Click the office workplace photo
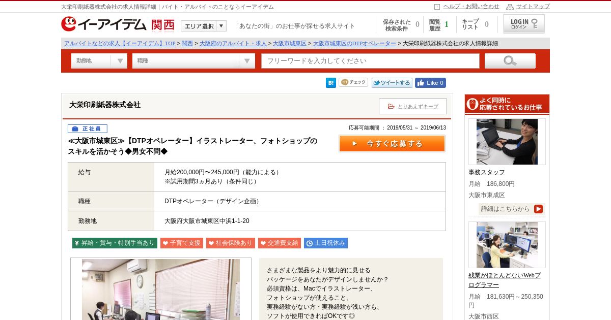 161,289
